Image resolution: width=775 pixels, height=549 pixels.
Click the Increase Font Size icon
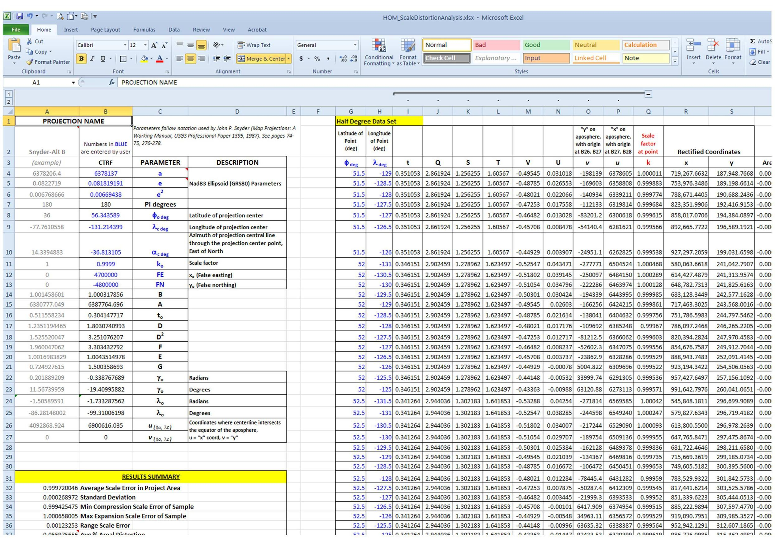pyautogui.click(x=154, y=45)
